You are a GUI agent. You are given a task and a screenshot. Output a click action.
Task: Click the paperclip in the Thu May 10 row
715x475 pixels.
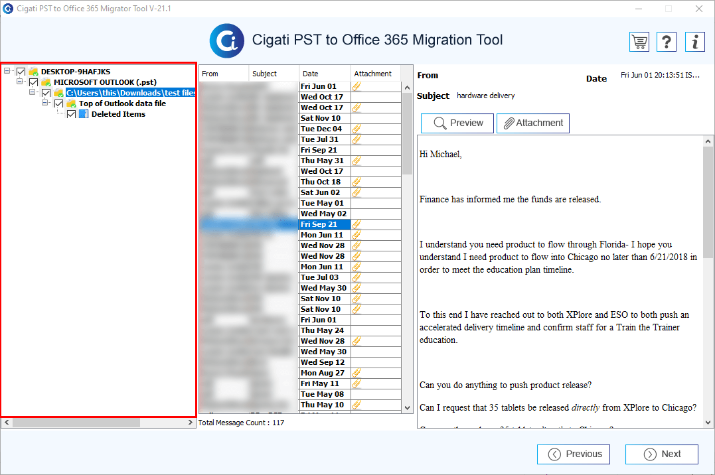tap(357, 405)
